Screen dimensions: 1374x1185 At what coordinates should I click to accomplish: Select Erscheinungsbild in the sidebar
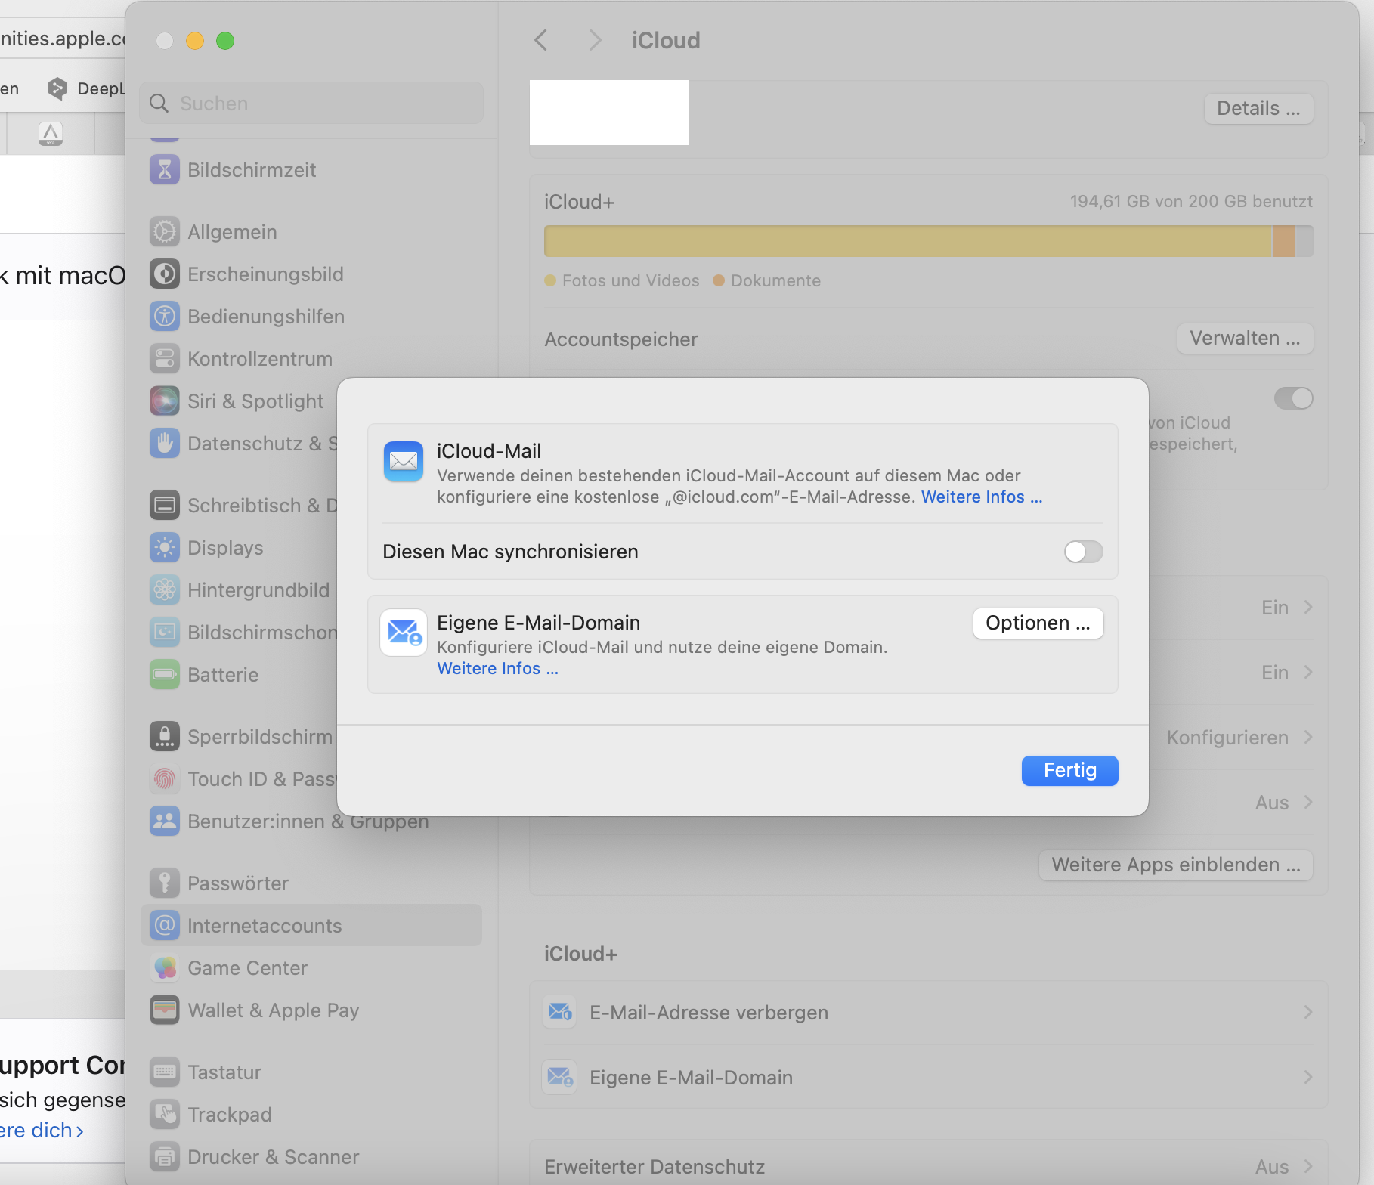(311, 274)
